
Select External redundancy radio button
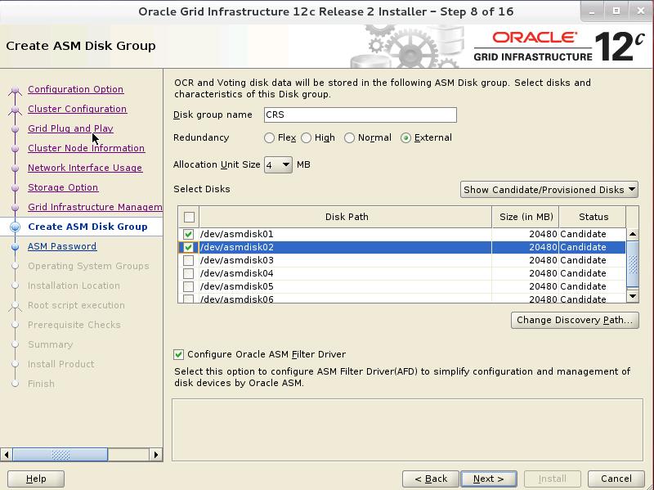405,137
